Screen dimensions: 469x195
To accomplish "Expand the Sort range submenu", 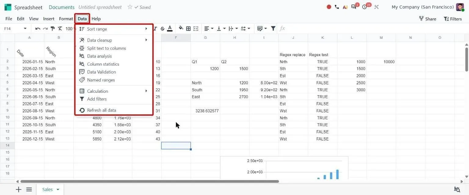I will (x=114, y=29).
